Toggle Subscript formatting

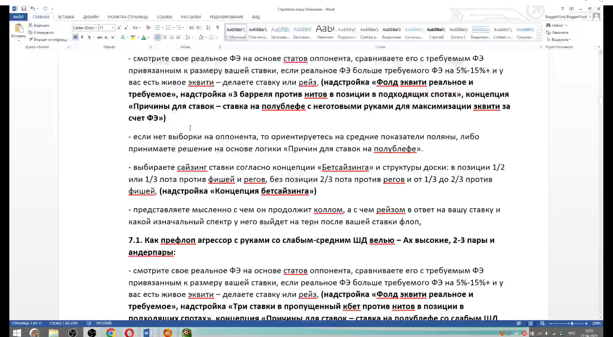pos(106,37)
